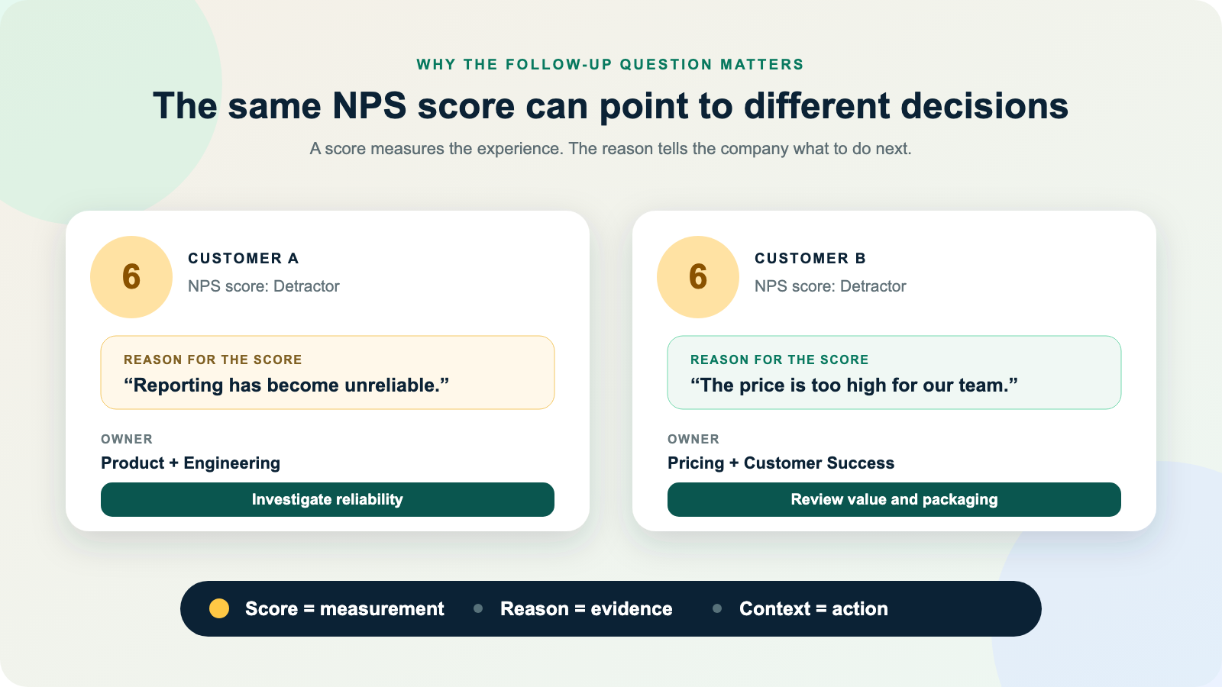Click "Why the follow-up question matters" eyebrow text
Screen dimensions: 1222x687
tap(610, 65)
